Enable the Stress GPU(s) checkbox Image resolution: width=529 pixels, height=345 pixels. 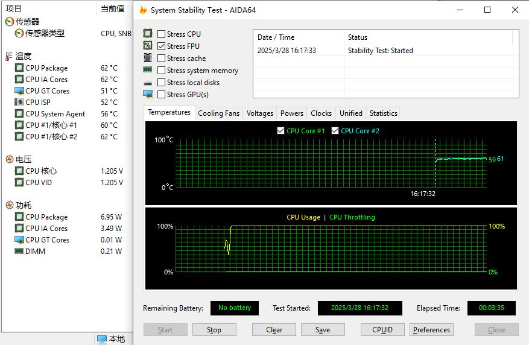click(x=161, y=95)
